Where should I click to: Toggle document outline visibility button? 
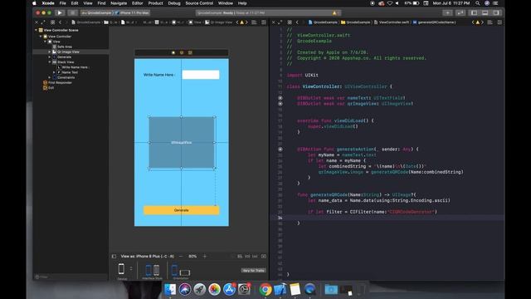click(x=114, y=257)
